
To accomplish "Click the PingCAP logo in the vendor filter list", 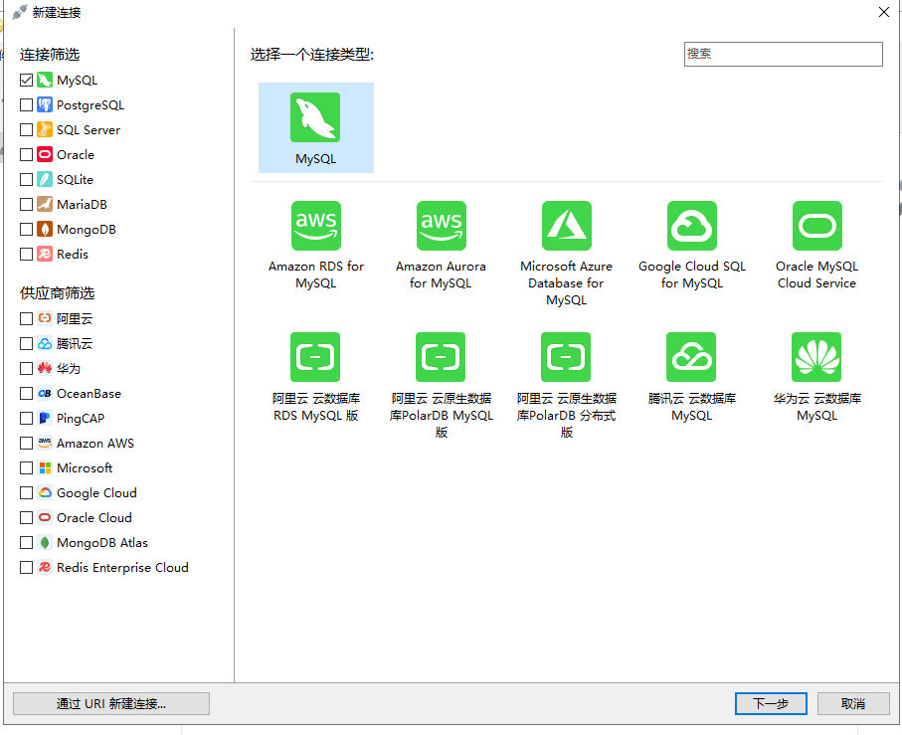I will coord(45,418).
